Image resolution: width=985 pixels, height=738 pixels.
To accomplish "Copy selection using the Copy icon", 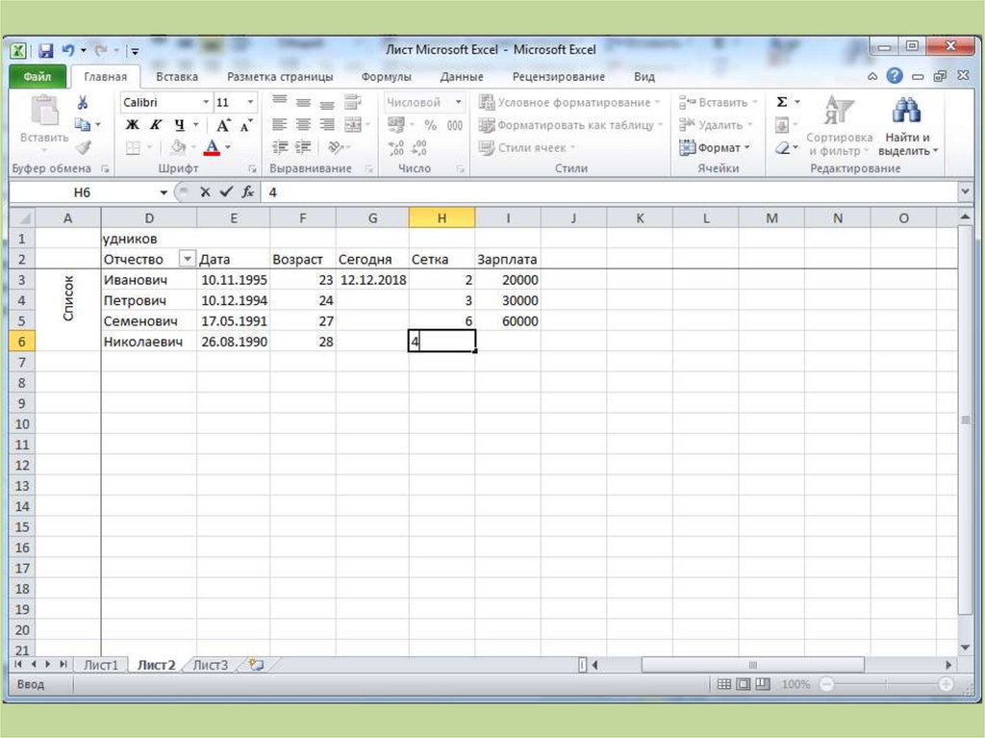I will click(x=83, y=124).
